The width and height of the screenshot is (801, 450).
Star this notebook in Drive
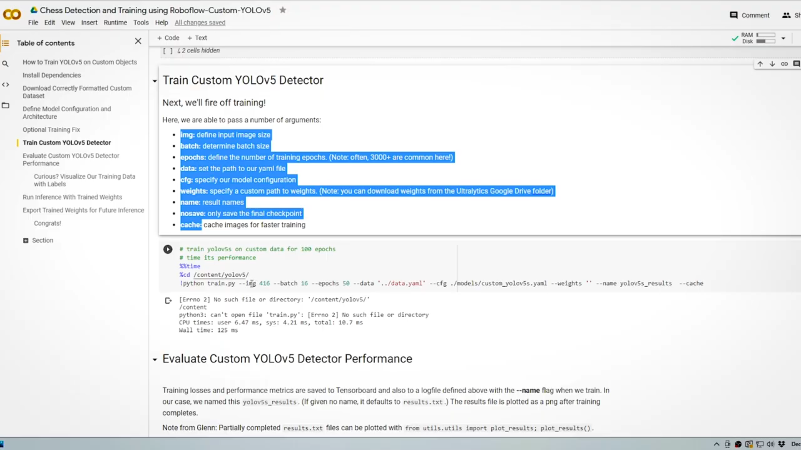[x=283, y=10]
